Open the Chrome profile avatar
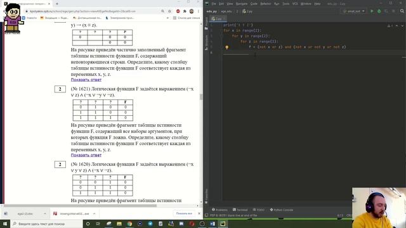 pos(192,11)
